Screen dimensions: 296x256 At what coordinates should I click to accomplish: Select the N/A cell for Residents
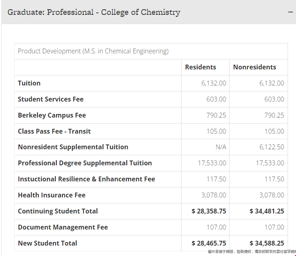(x=221, y=147)
